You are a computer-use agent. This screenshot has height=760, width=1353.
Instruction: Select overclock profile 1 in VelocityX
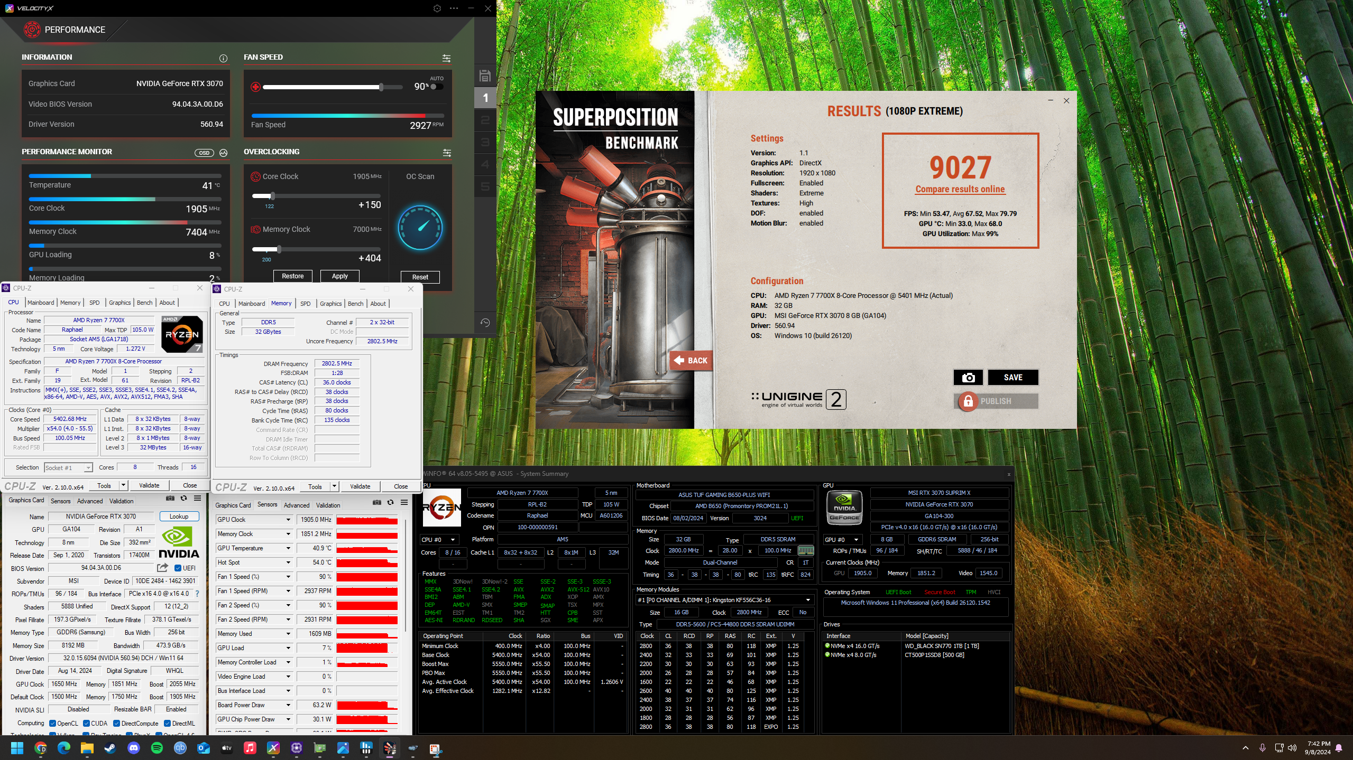pyautogui.click(x=485, y=98)
